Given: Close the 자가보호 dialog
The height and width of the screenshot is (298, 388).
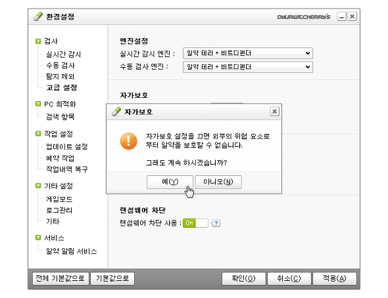Looking at the screenshot, I should [274, 112].
